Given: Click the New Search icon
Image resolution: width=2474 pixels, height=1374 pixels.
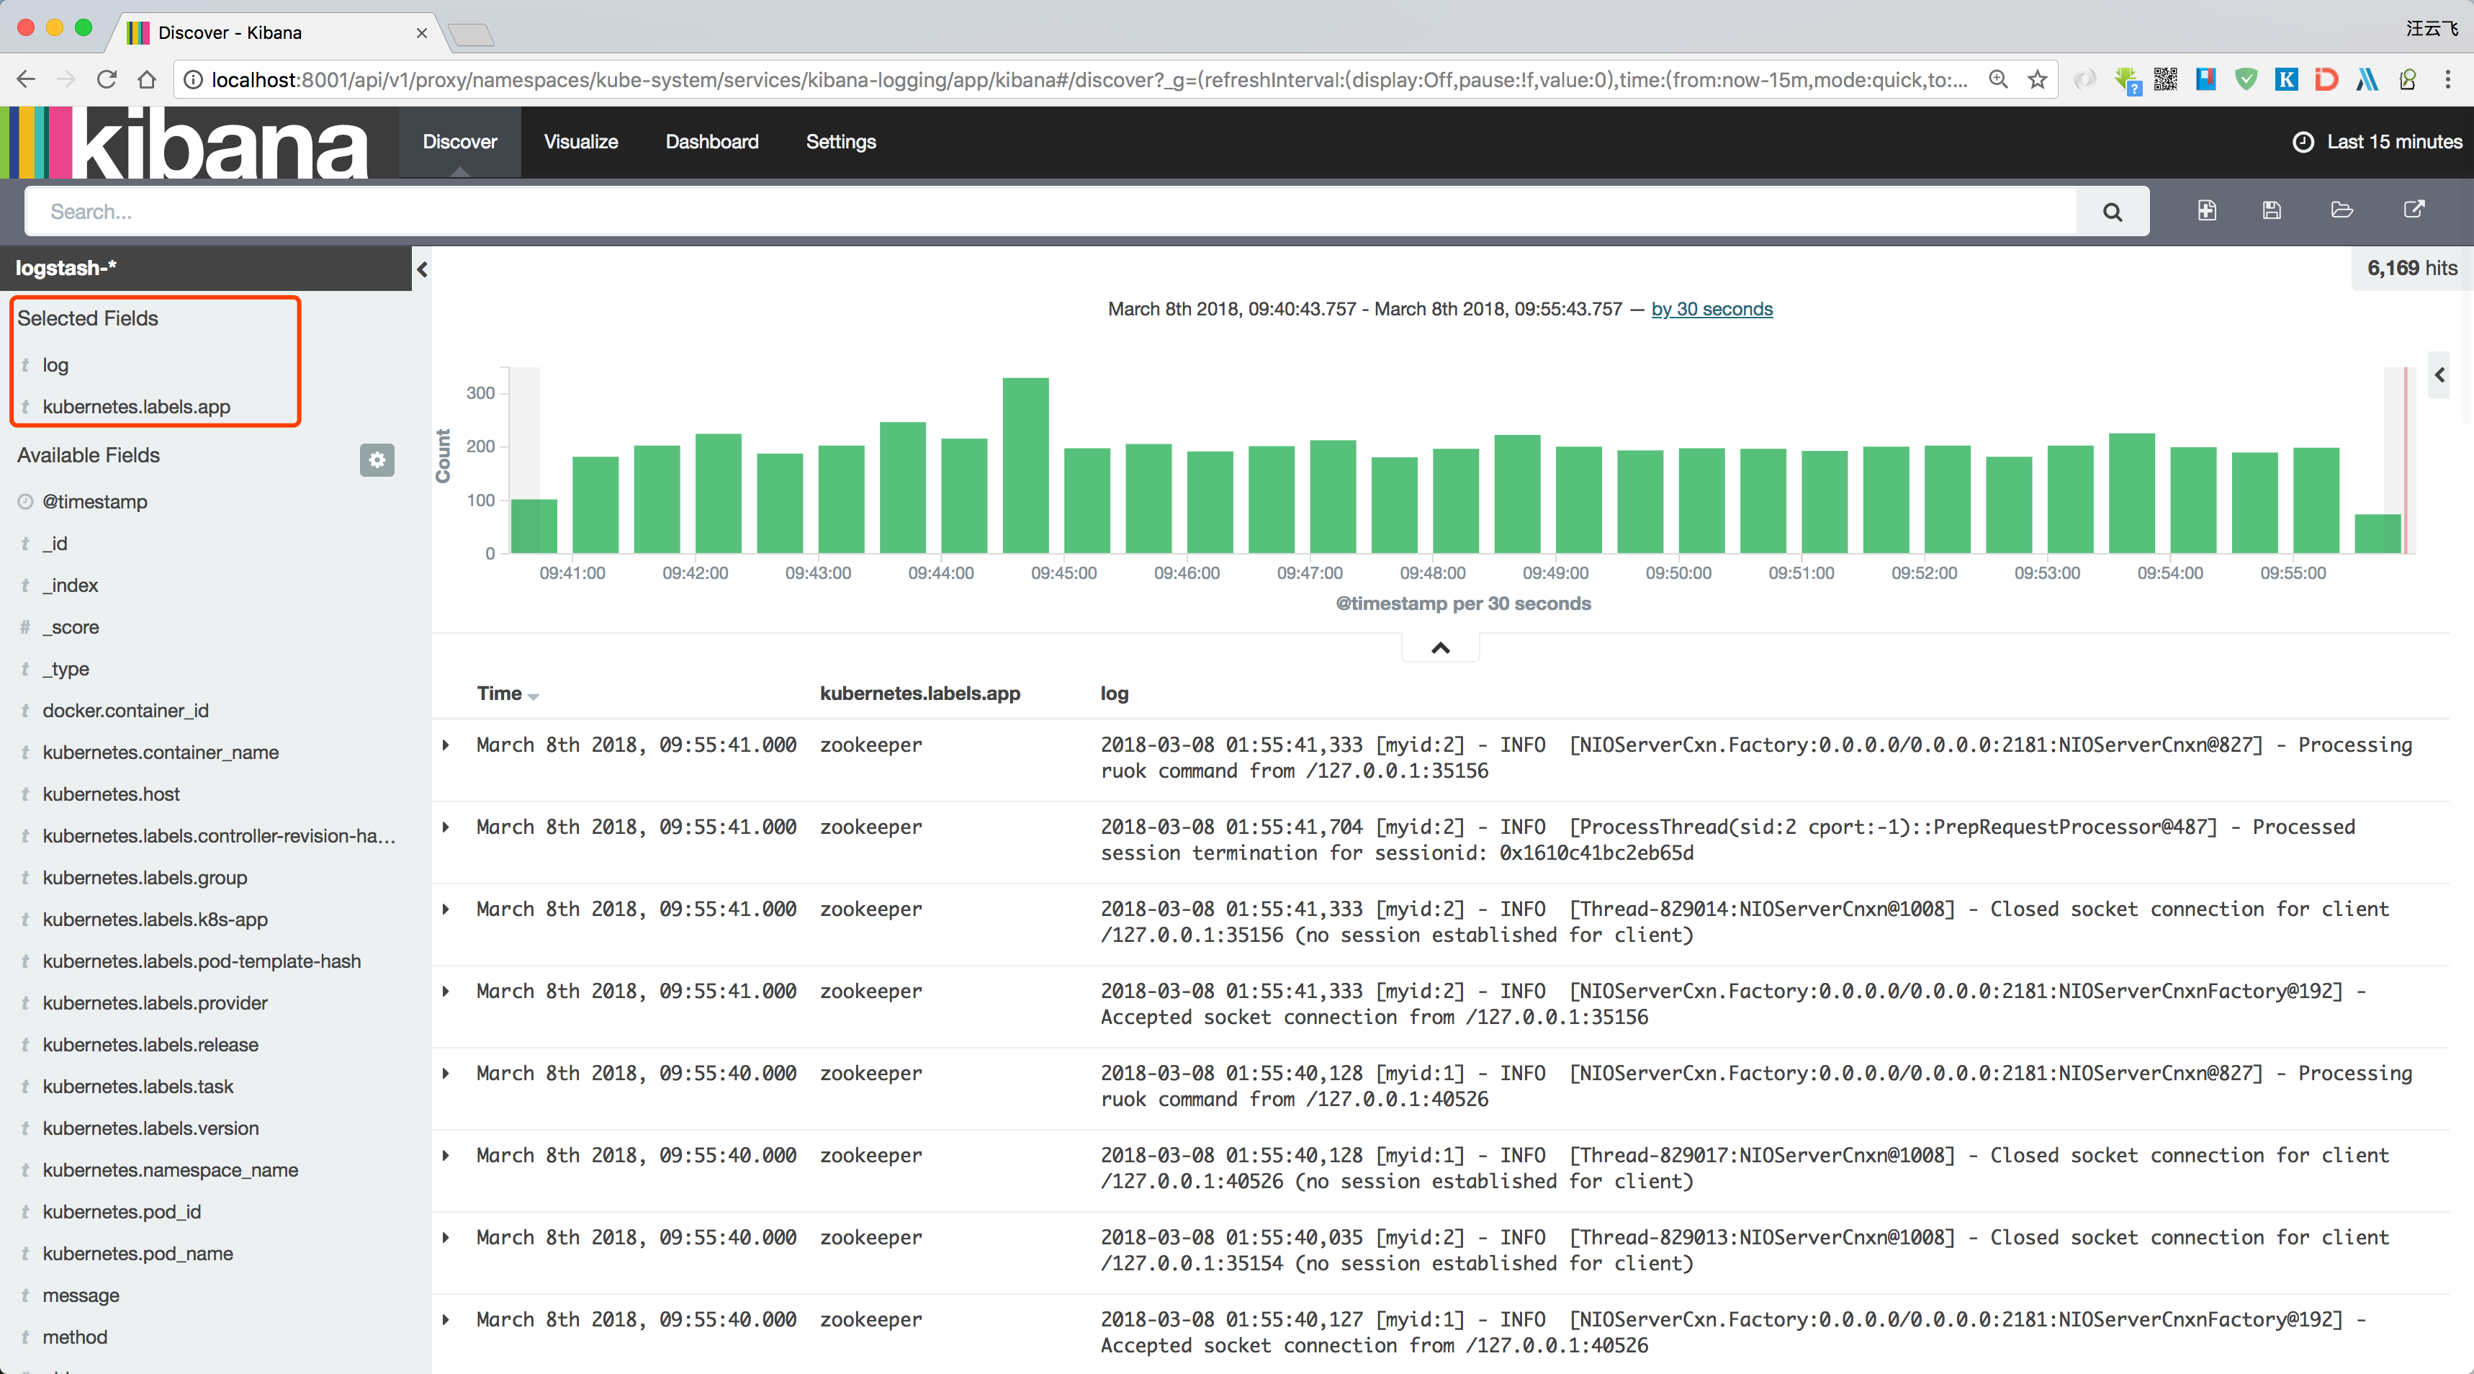Looking at the screenshot, I should [x=2206, y=210].
